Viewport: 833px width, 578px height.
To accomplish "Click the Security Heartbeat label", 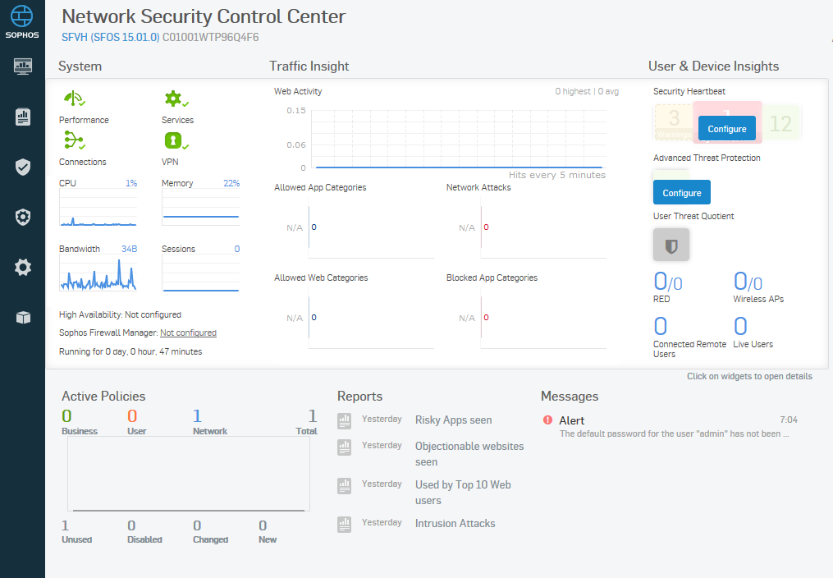I will pyautogui.click(x=689, y=91).
